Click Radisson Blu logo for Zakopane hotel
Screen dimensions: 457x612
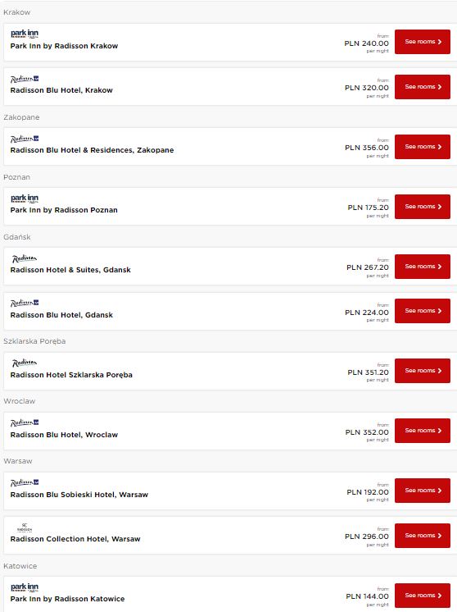[x=25, y=139]
